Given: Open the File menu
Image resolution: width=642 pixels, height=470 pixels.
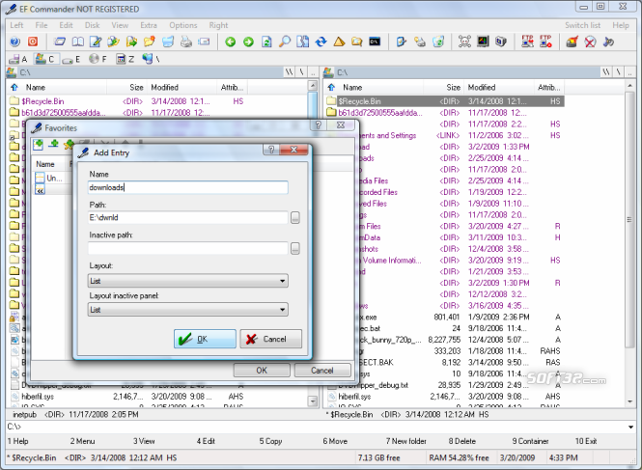Looking at the screenshot, I should pos(42,25).
